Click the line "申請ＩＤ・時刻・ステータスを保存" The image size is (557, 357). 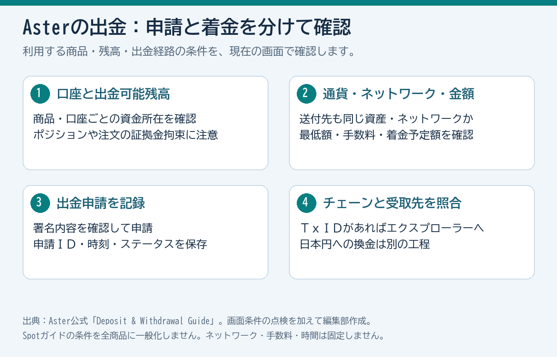(x=121, y=244)
